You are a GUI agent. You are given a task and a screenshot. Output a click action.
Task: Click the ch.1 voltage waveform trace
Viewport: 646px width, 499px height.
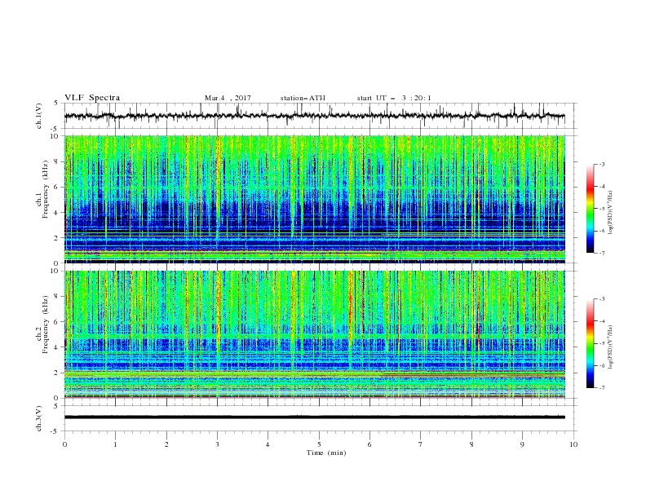314,116
